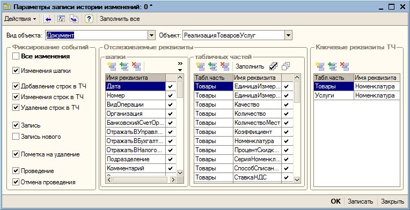Delete row icon in Ключевые реквизиты ТЧ
This screenshot has width=410, height=210.
coord(345,66)
